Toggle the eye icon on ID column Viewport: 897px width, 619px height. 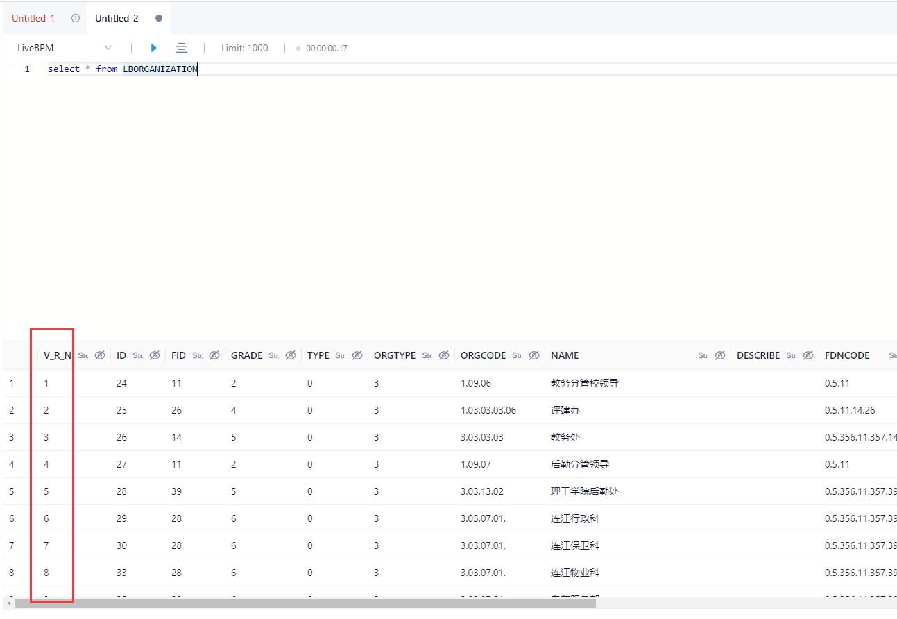tap(153, 355)
